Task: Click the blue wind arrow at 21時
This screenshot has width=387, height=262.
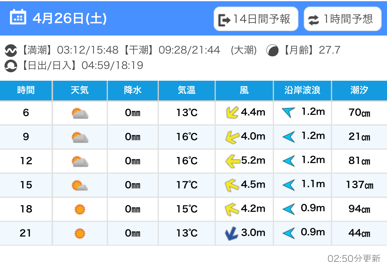Action: coord(231,234)
